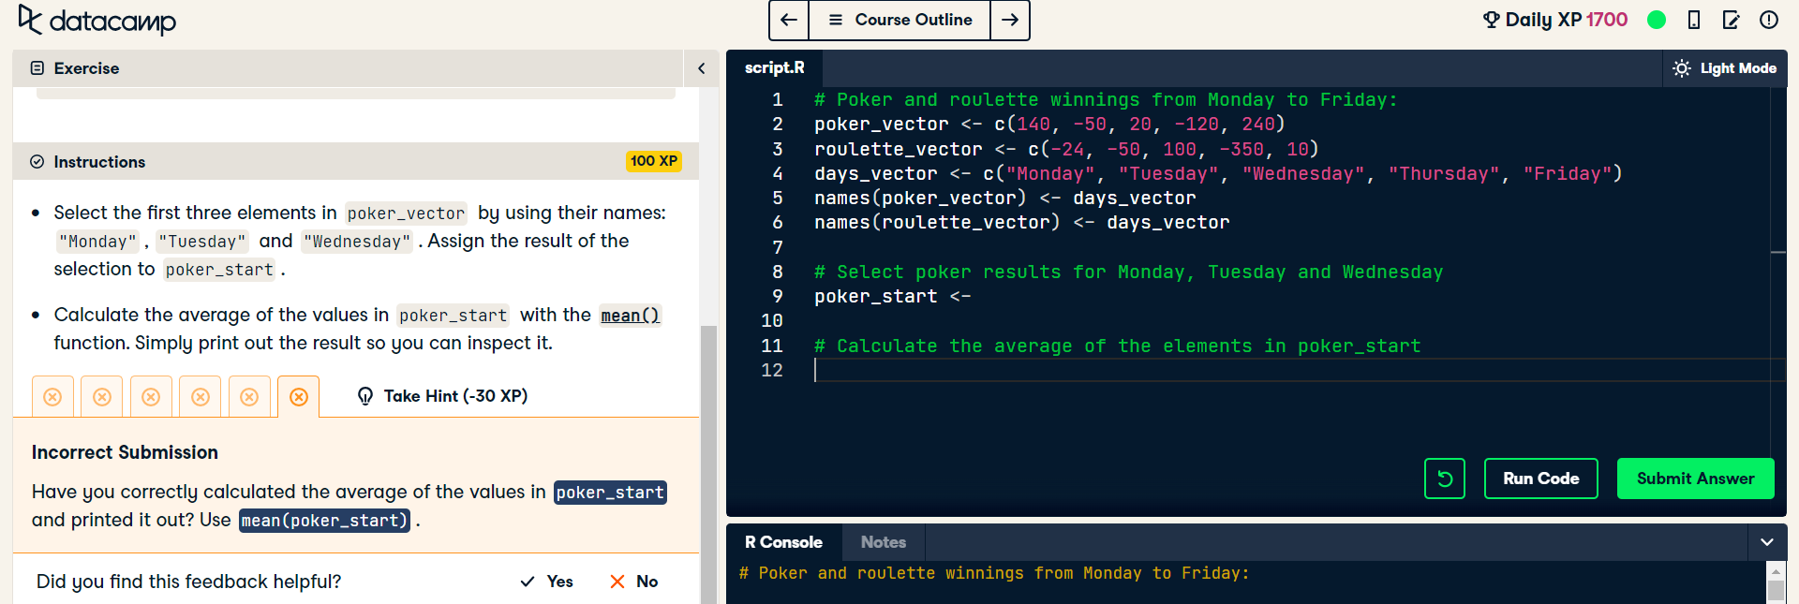The height and width of the screenshot is (604, 1799).
Task: Select the script.R editor tab
Action: point(774,67)
